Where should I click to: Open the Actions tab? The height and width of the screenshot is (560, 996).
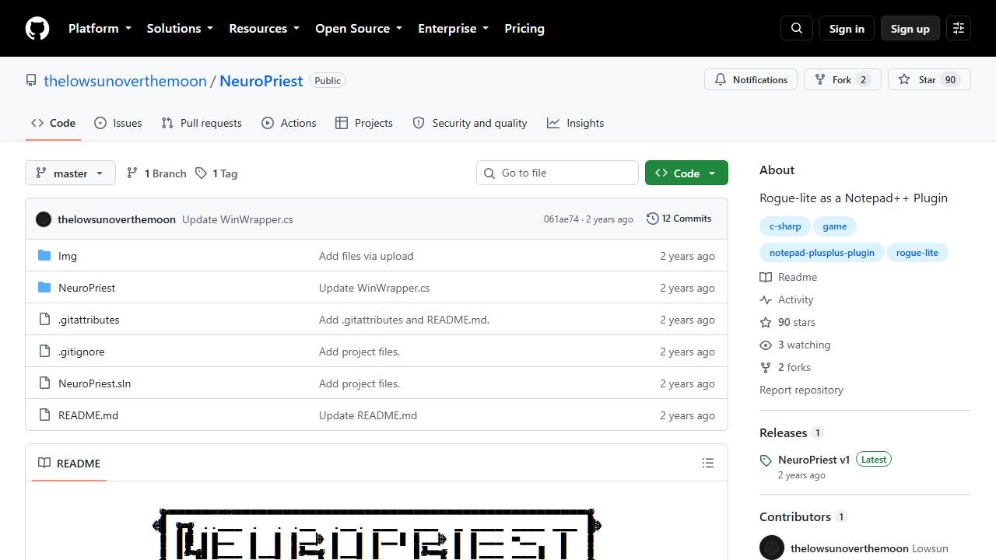(289, 123)
